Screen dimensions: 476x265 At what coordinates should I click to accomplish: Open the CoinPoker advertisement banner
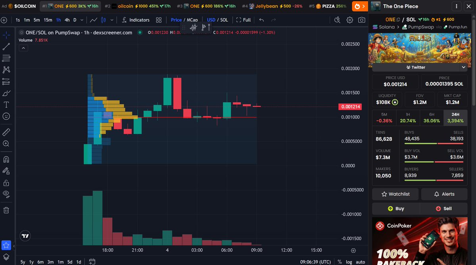420,241
